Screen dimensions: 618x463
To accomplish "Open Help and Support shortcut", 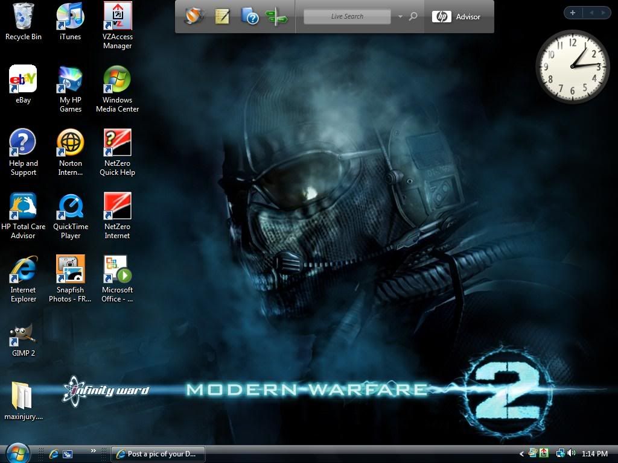I will [x=23, y=153].
